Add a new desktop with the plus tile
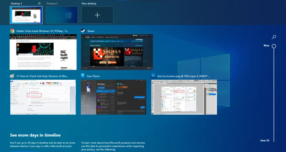This screenshot has width=286, height=152. coord(97,15)
